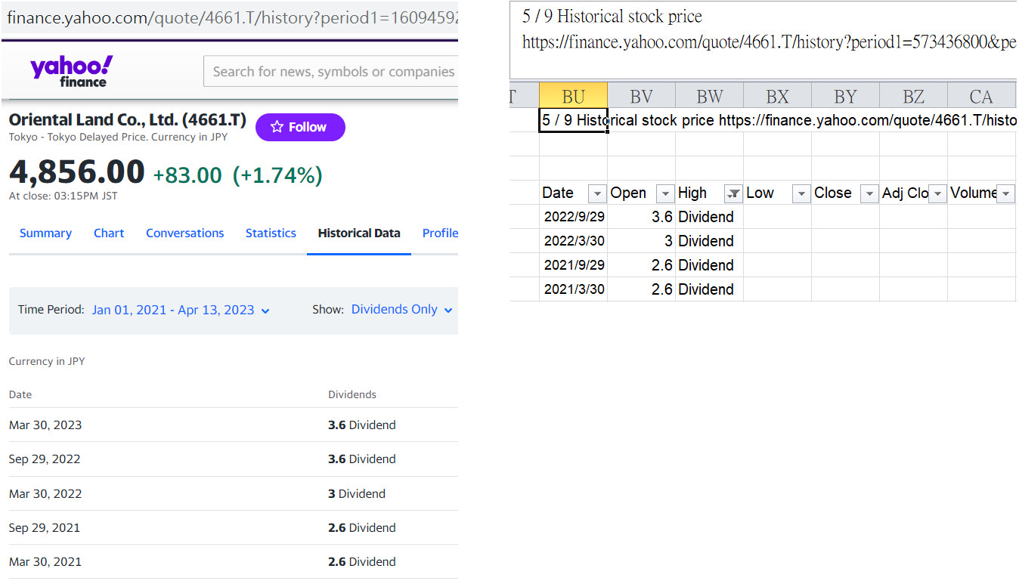Open the Open column filter dropdown
The width and height of the screenshot is (1019, 581).
click(665, 194)
